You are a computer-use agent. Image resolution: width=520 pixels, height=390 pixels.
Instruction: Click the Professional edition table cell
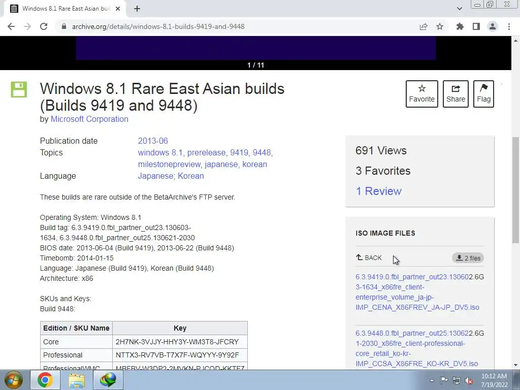(76, 355)
